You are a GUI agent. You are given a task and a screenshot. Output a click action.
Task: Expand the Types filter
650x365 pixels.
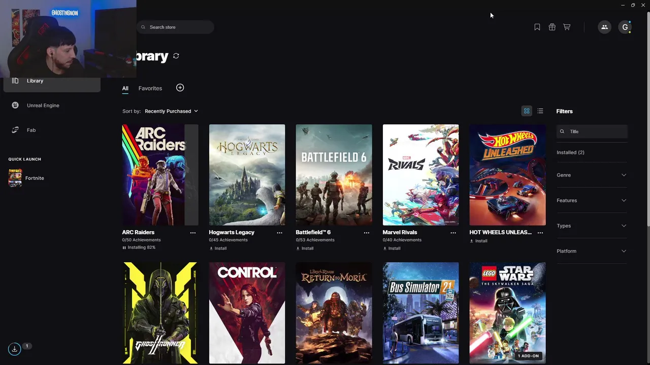tap(592, 226)
